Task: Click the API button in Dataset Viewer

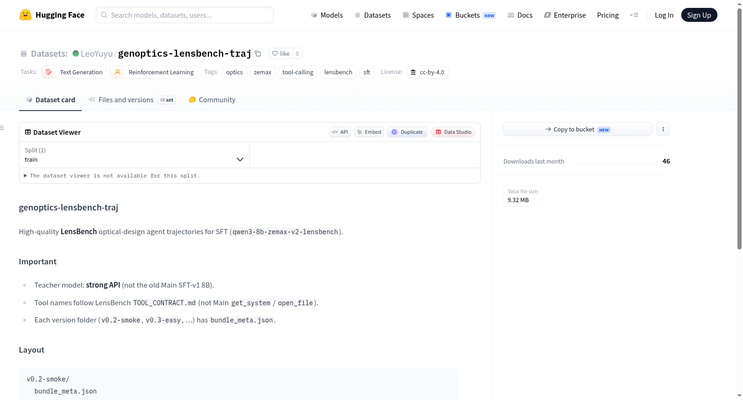Action: (340, 132)
